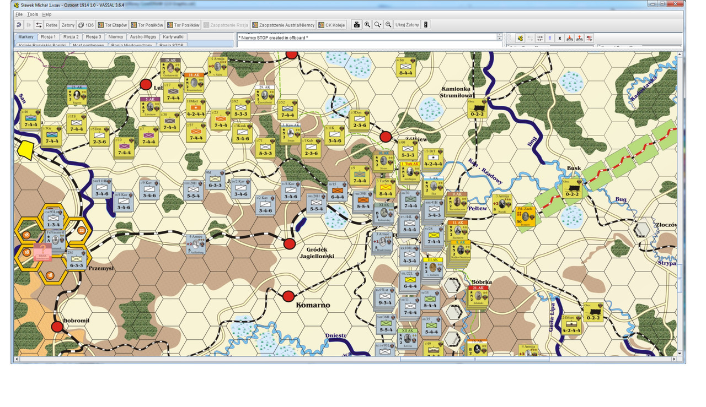This screenshot has width=706, height=407.
Task: Click the yellow pentagon marker at the left edge
Action: click(x=25, y=150)
